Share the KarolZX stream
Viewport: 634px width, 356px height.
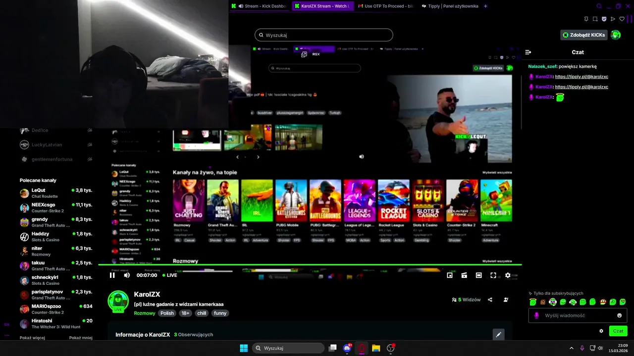tap(490, 300)
